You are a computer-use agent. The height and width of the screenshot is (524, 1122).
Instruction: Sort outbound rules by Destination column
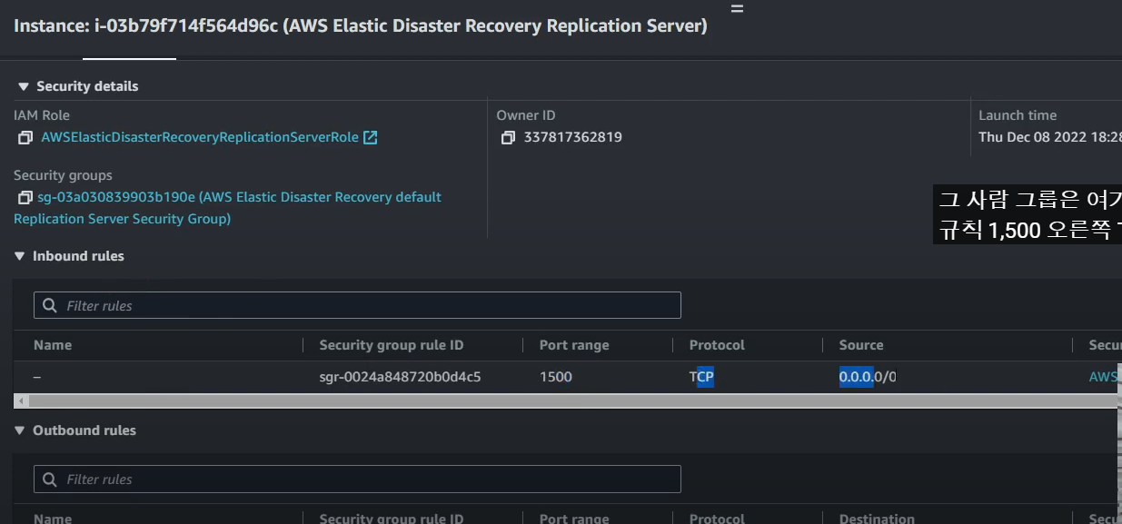877,519
